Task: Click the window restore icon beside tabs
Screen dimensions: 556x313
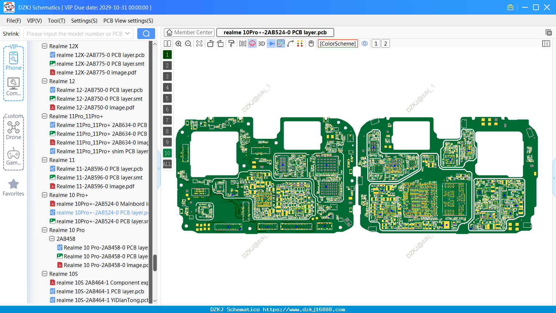Action: click(x=549, y=32)
